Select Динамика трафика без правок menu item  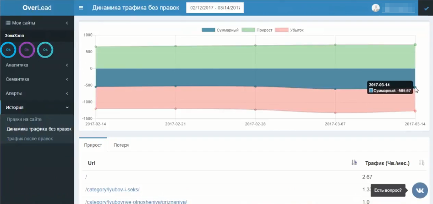click(x=39, y=129)
